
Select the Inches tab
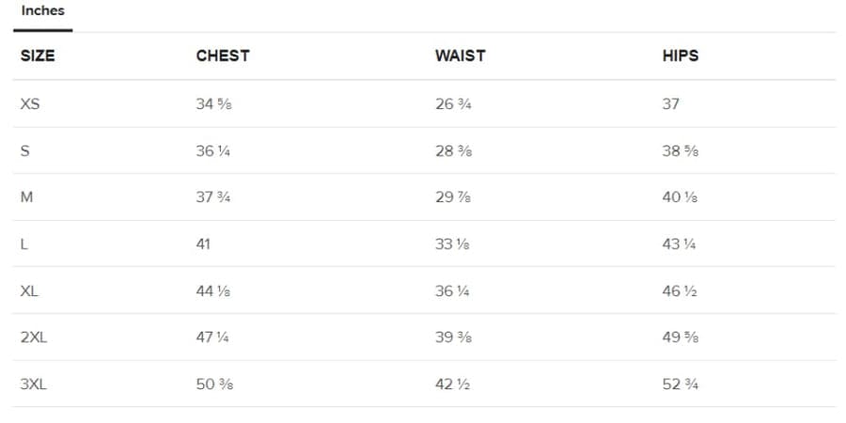(42, 11)
